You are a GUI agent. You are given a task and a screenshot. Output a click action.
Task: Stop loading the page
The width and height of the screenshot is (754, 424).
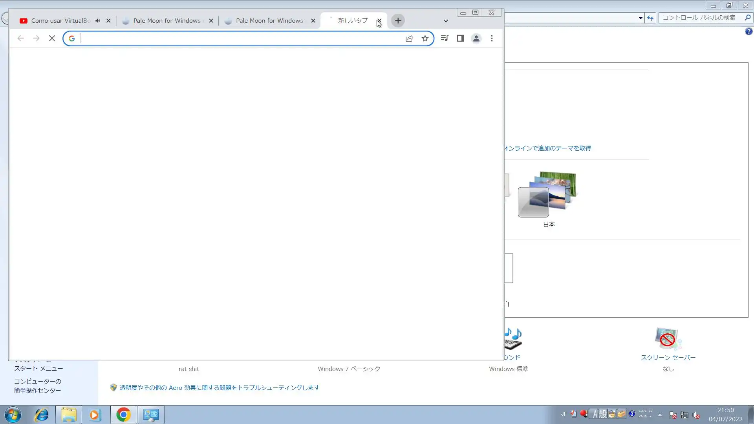pyautogui.click(x=52, y=38)
